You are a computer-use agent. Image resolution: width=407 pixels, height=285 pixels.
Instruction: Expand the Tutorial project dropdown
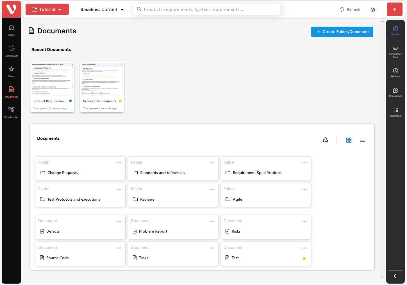tap(47, 9)
